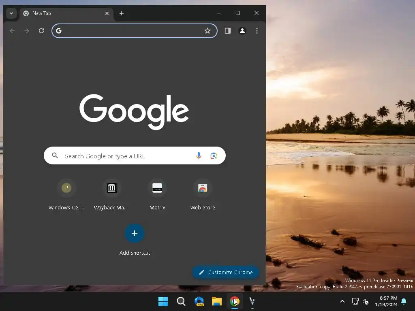Click the Google logo

click(x=135, y=112)
